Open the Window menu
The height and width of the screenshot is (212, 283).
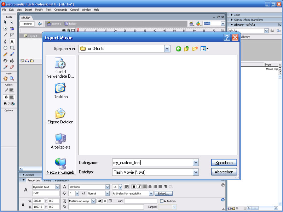click(x=86, y=10)
